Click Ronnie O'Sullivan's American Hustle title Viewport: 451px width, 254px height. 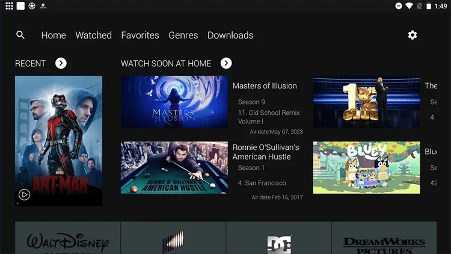click(x=266, y=152)
